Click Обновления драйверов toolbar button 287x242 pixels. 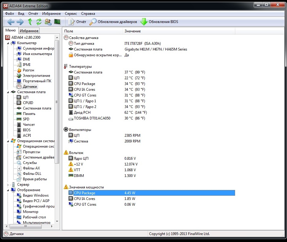click(x=113, y=22)
